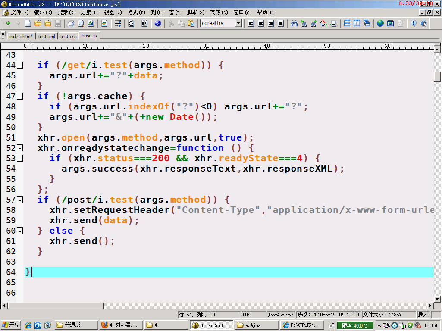Toggle hex edit mode icon

pyautogui.click(x=131, y=23)
